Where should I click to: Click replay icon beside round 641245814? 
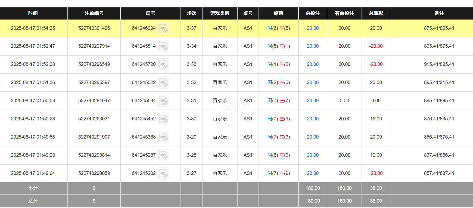click(x=163, y=46)
